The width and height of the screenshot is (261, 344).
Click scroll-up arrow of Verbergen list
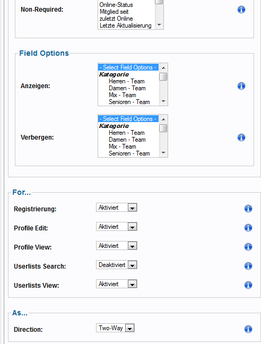tap(163, 119)
